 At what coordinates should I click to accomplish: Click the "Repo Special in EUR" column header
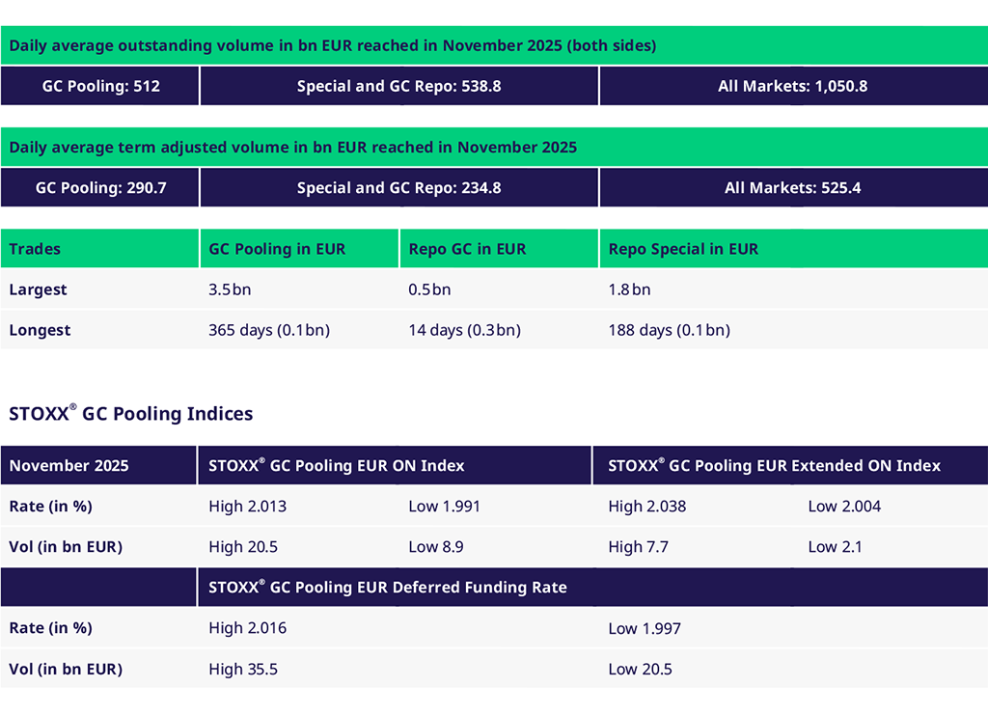683,249
